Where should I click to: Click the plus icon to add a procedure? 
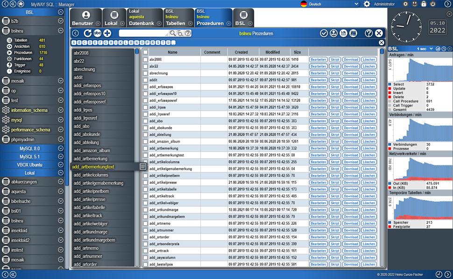coord(107,33)
